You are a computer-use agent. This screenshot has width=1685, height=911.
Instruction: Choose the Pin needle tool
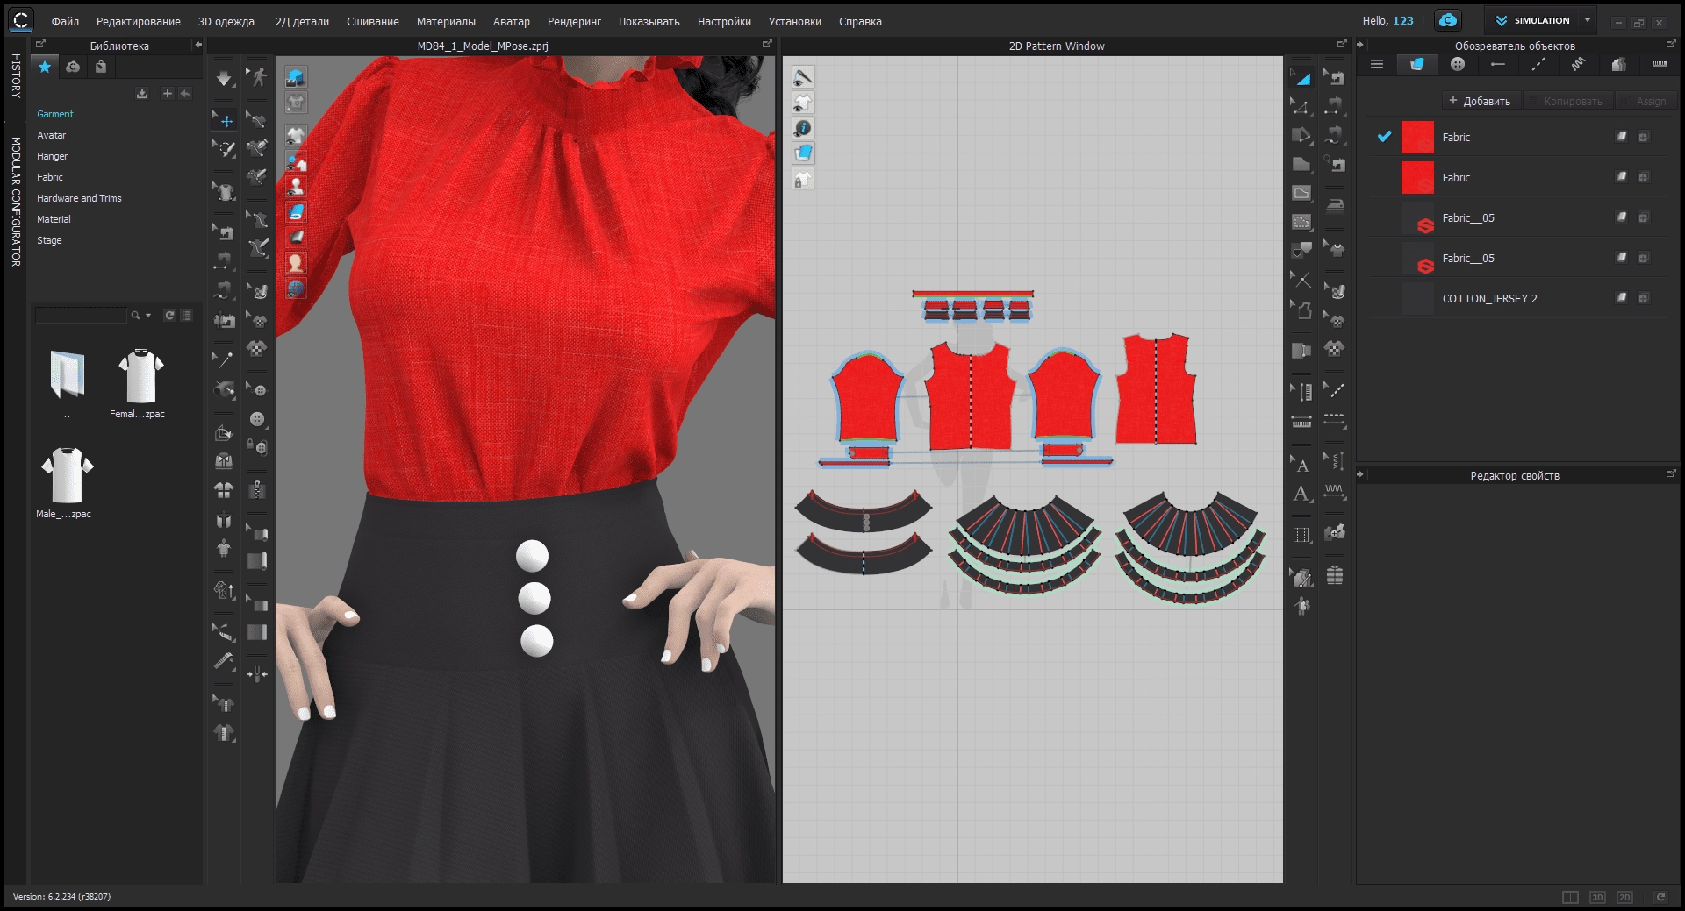[225, 359]
